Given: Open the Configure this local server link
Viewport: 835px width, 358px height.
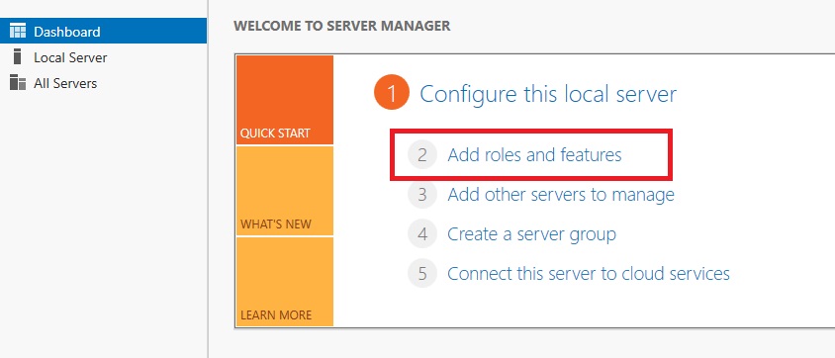Looking at the screenshot, I should click(x=548, y=94).
